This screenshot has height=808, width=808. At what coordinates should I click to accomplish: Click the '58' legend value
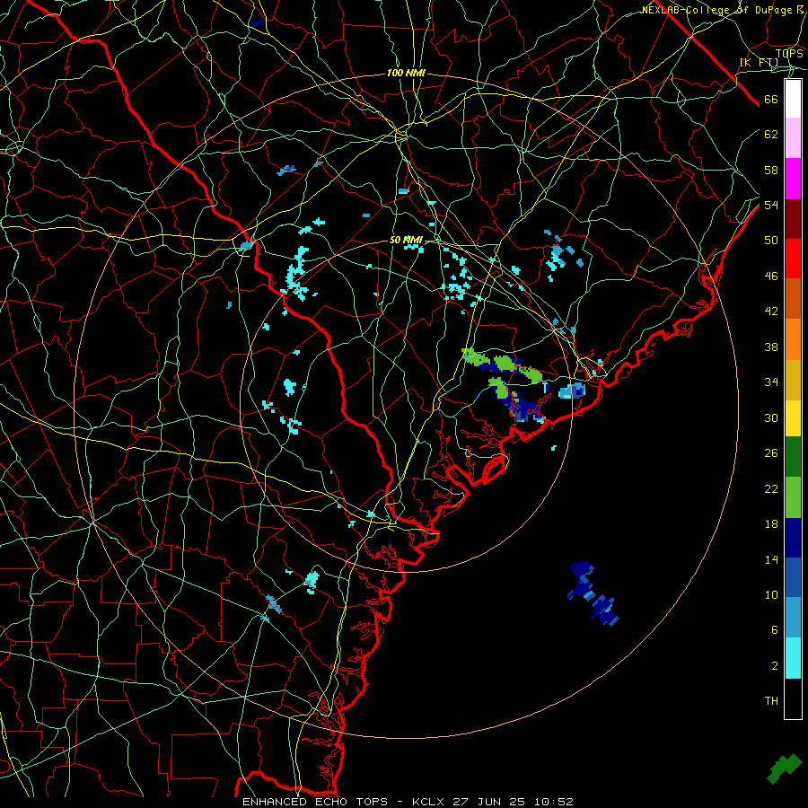coord(771,170)
